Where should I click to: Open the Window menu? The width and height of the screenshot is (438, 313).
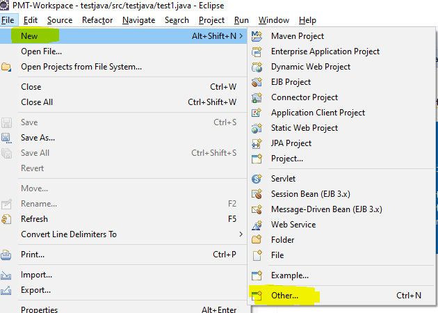274,20
